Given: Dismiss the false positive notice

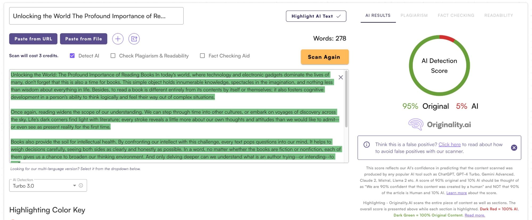Looking at the screenshot, I should click(514, 148).
